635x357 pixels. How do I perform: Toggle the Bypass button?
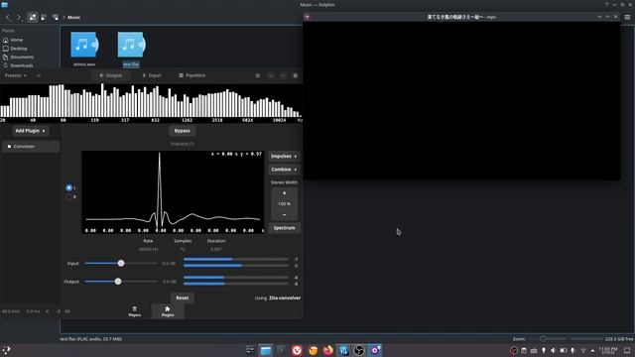(183, 131)
